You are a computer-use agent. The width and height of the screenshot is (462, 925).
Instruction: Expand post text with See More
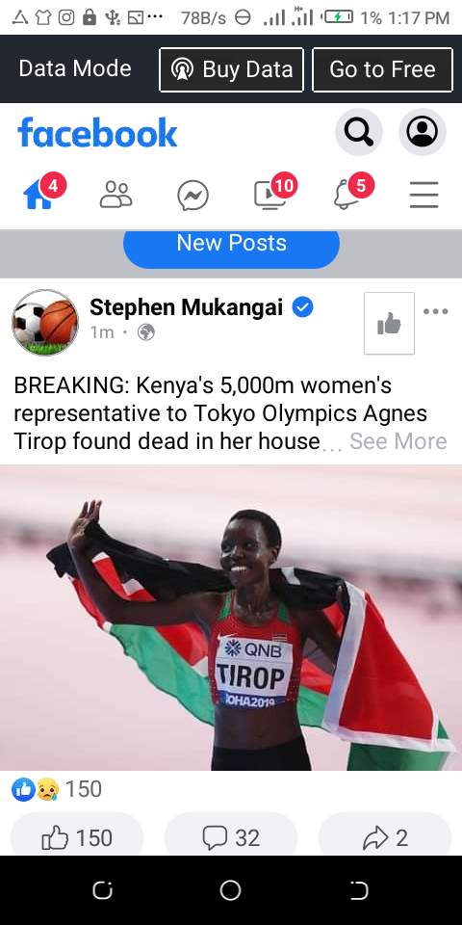(398, 441)
